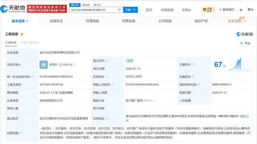Open 天眼数据 in the top navigation

[167, 10]
